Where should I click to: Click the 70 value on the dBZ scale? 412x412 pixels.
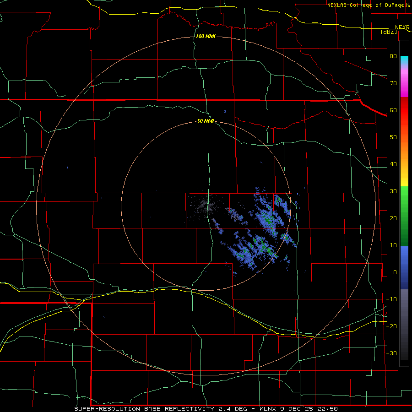[393, 83]
